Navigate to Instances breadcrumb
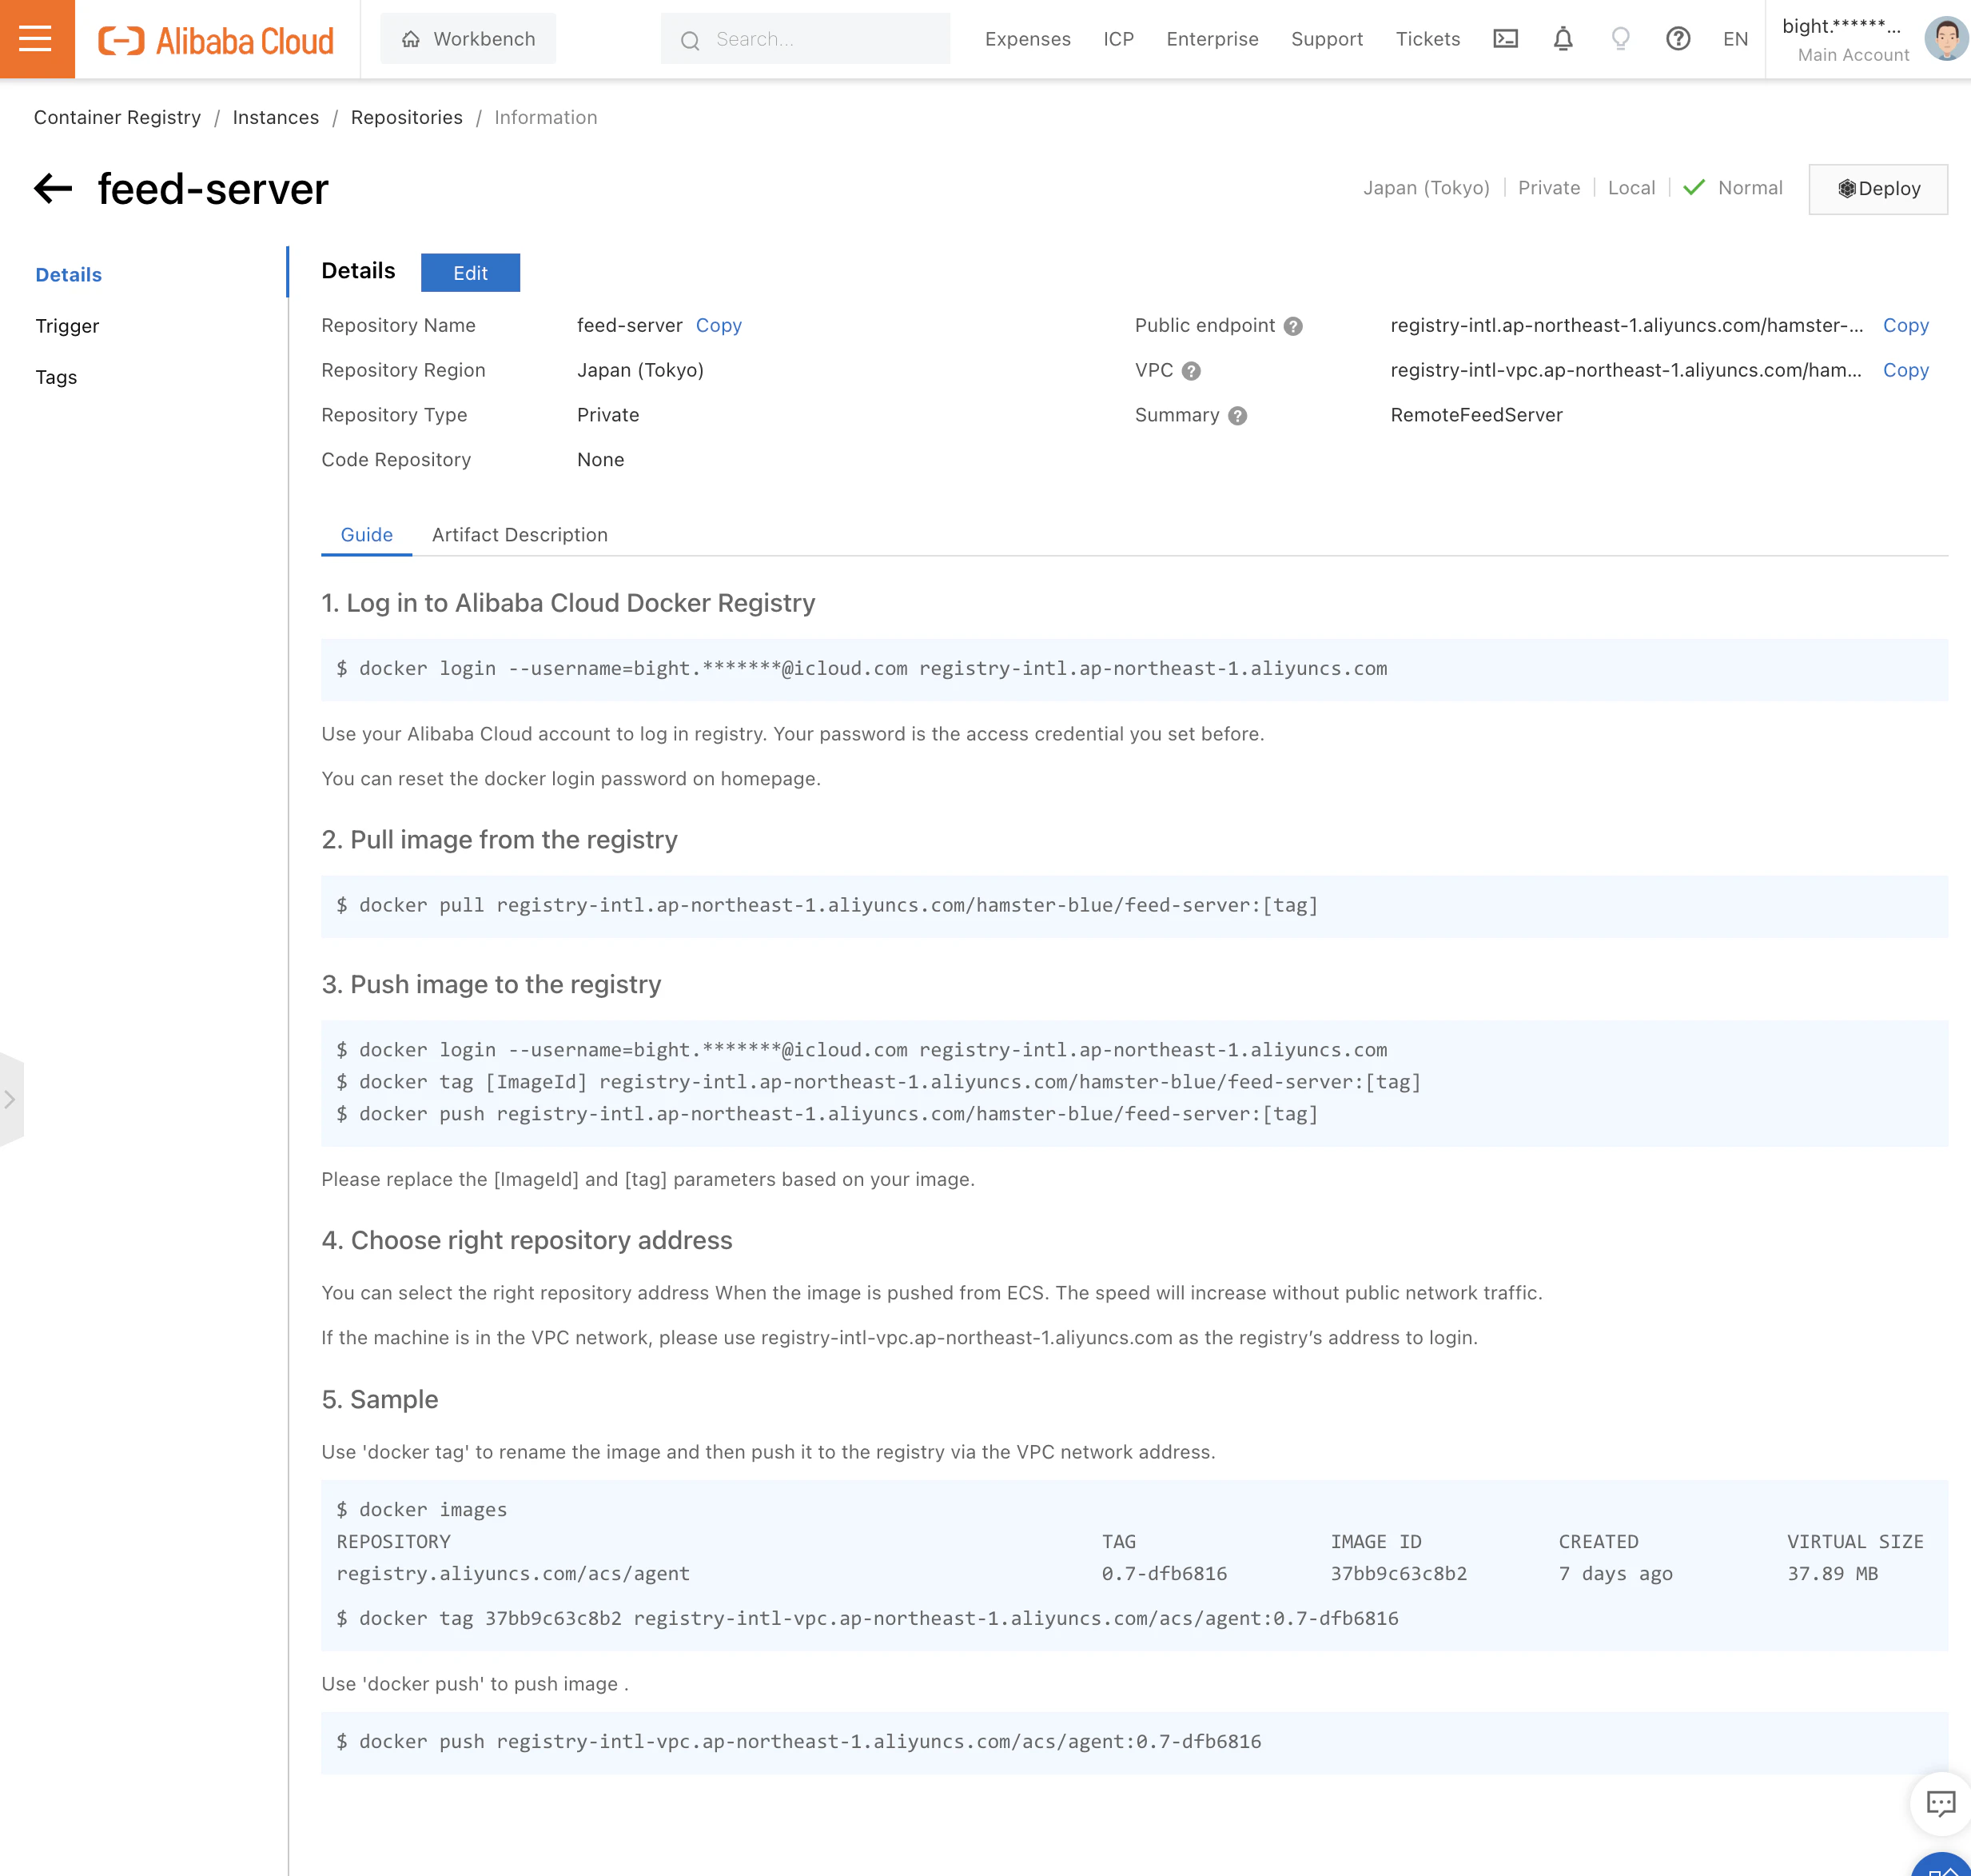Screen dimensions: 1971x1876 click(276, 117)
